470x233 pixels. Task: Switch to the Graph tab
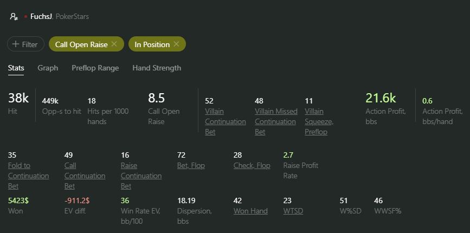(x=48, y=68)
